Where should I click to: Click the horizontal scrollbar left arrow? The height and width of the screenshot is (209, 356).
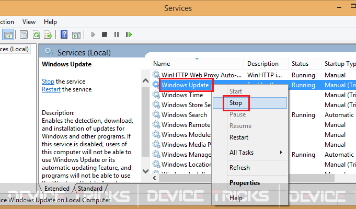click(x=154, y=178)
